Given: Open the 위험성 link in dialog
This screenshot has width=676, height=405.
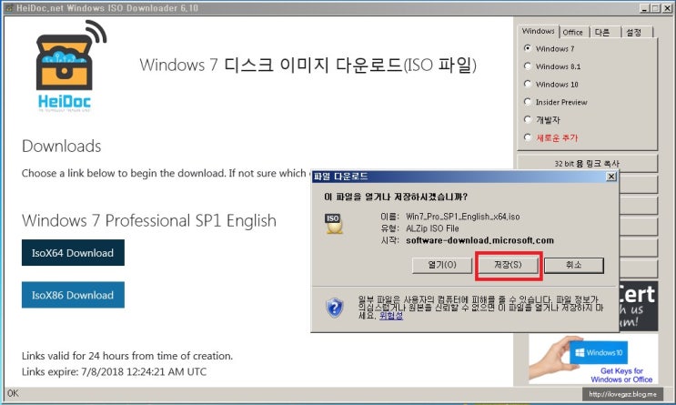Looking at the screenshot, I should 391,316.
